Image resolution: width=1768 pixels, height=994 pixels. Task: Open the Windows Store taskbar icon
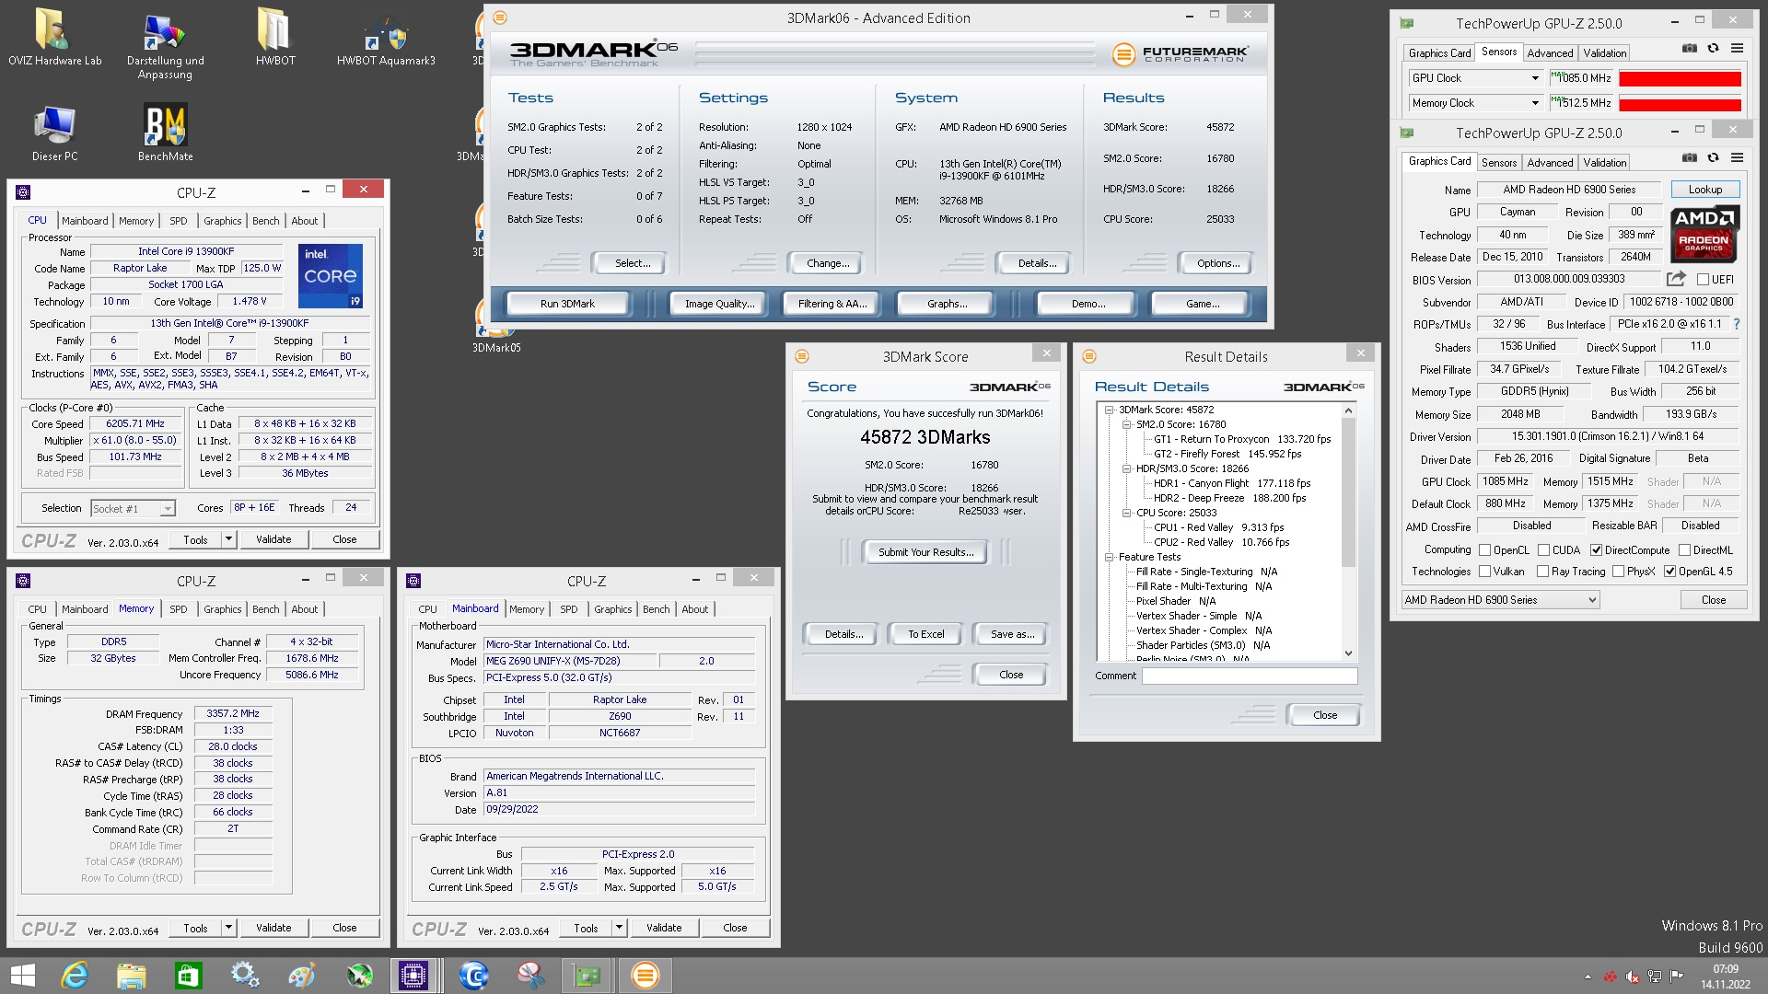click(x=188, y=976)
